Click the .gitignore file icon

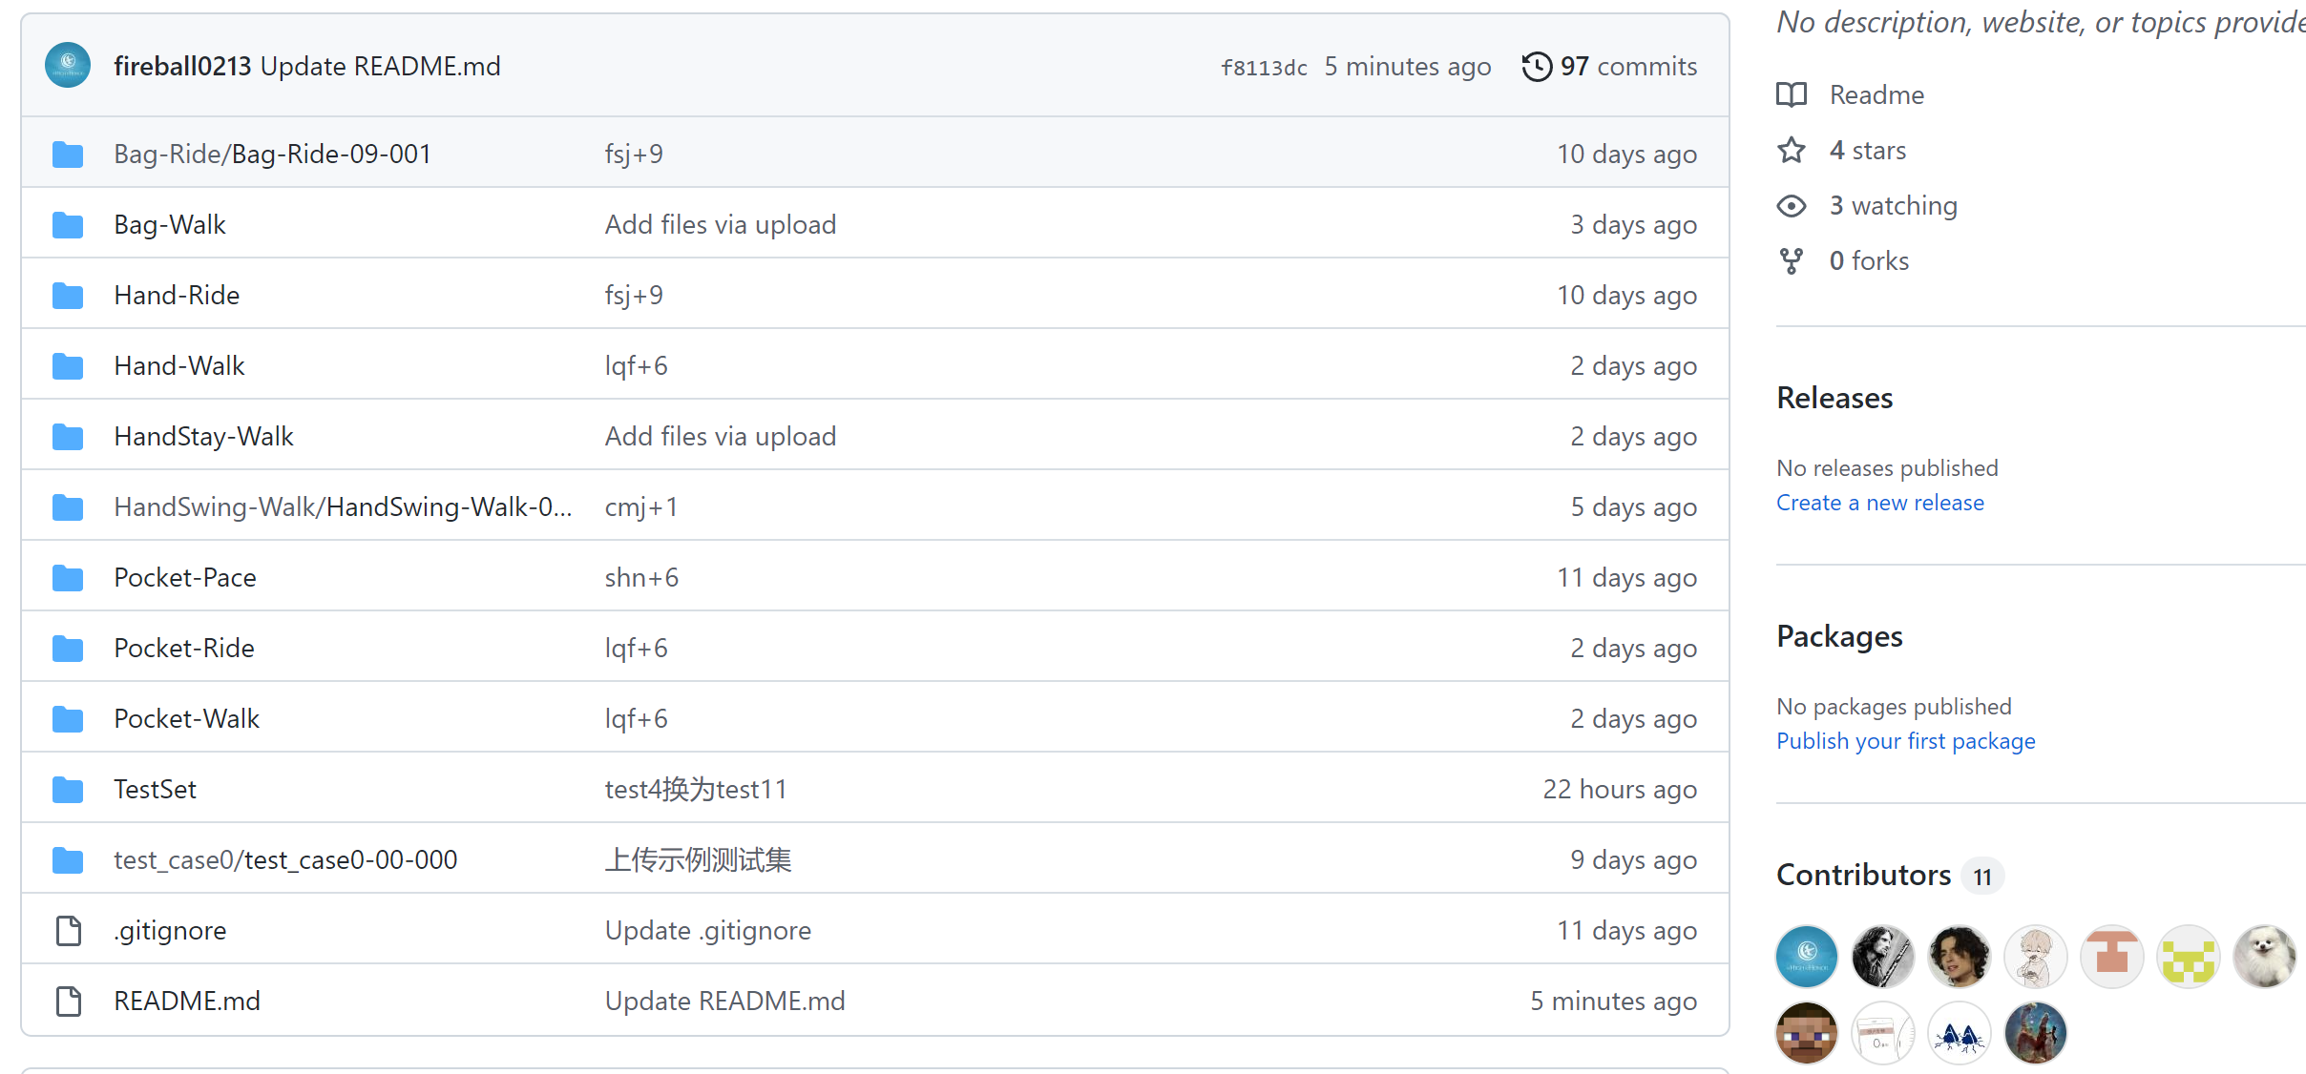pyautogui.click(x=68, y=931)
